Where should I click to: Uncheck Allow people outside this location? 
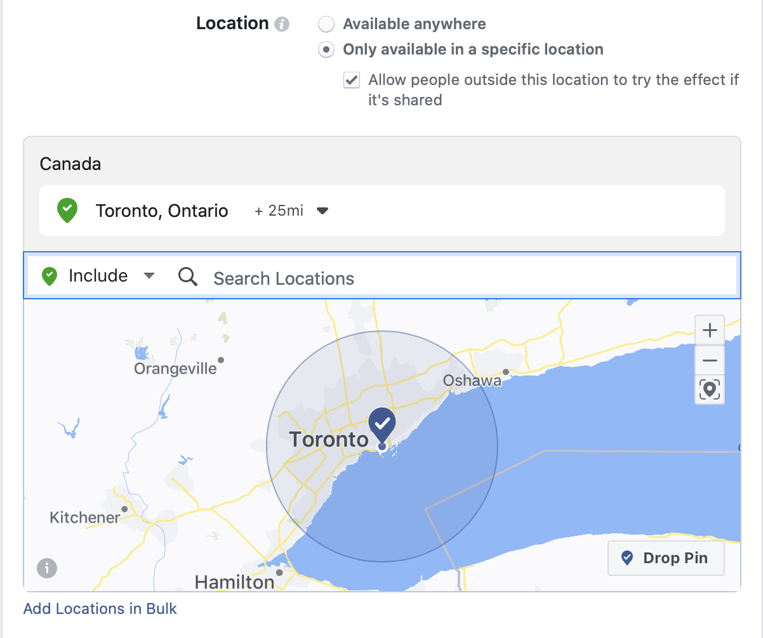352,81
